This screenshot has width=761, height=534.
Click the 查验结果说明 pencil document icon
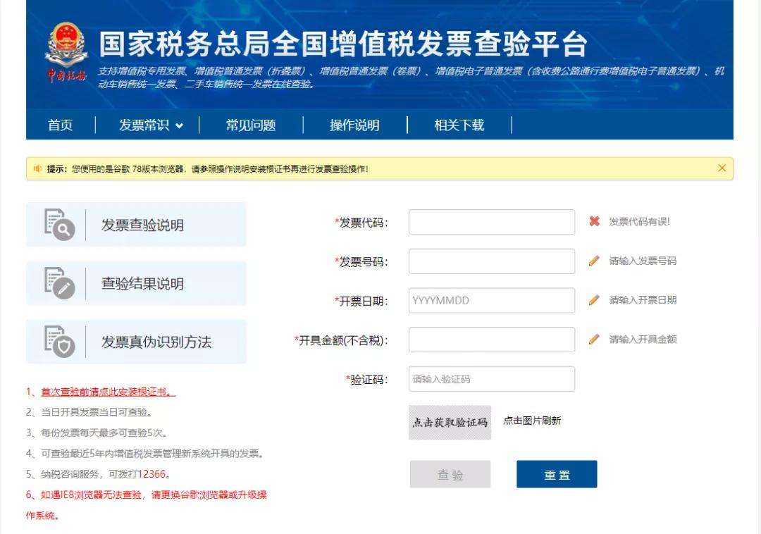click(x=59, y=283)
